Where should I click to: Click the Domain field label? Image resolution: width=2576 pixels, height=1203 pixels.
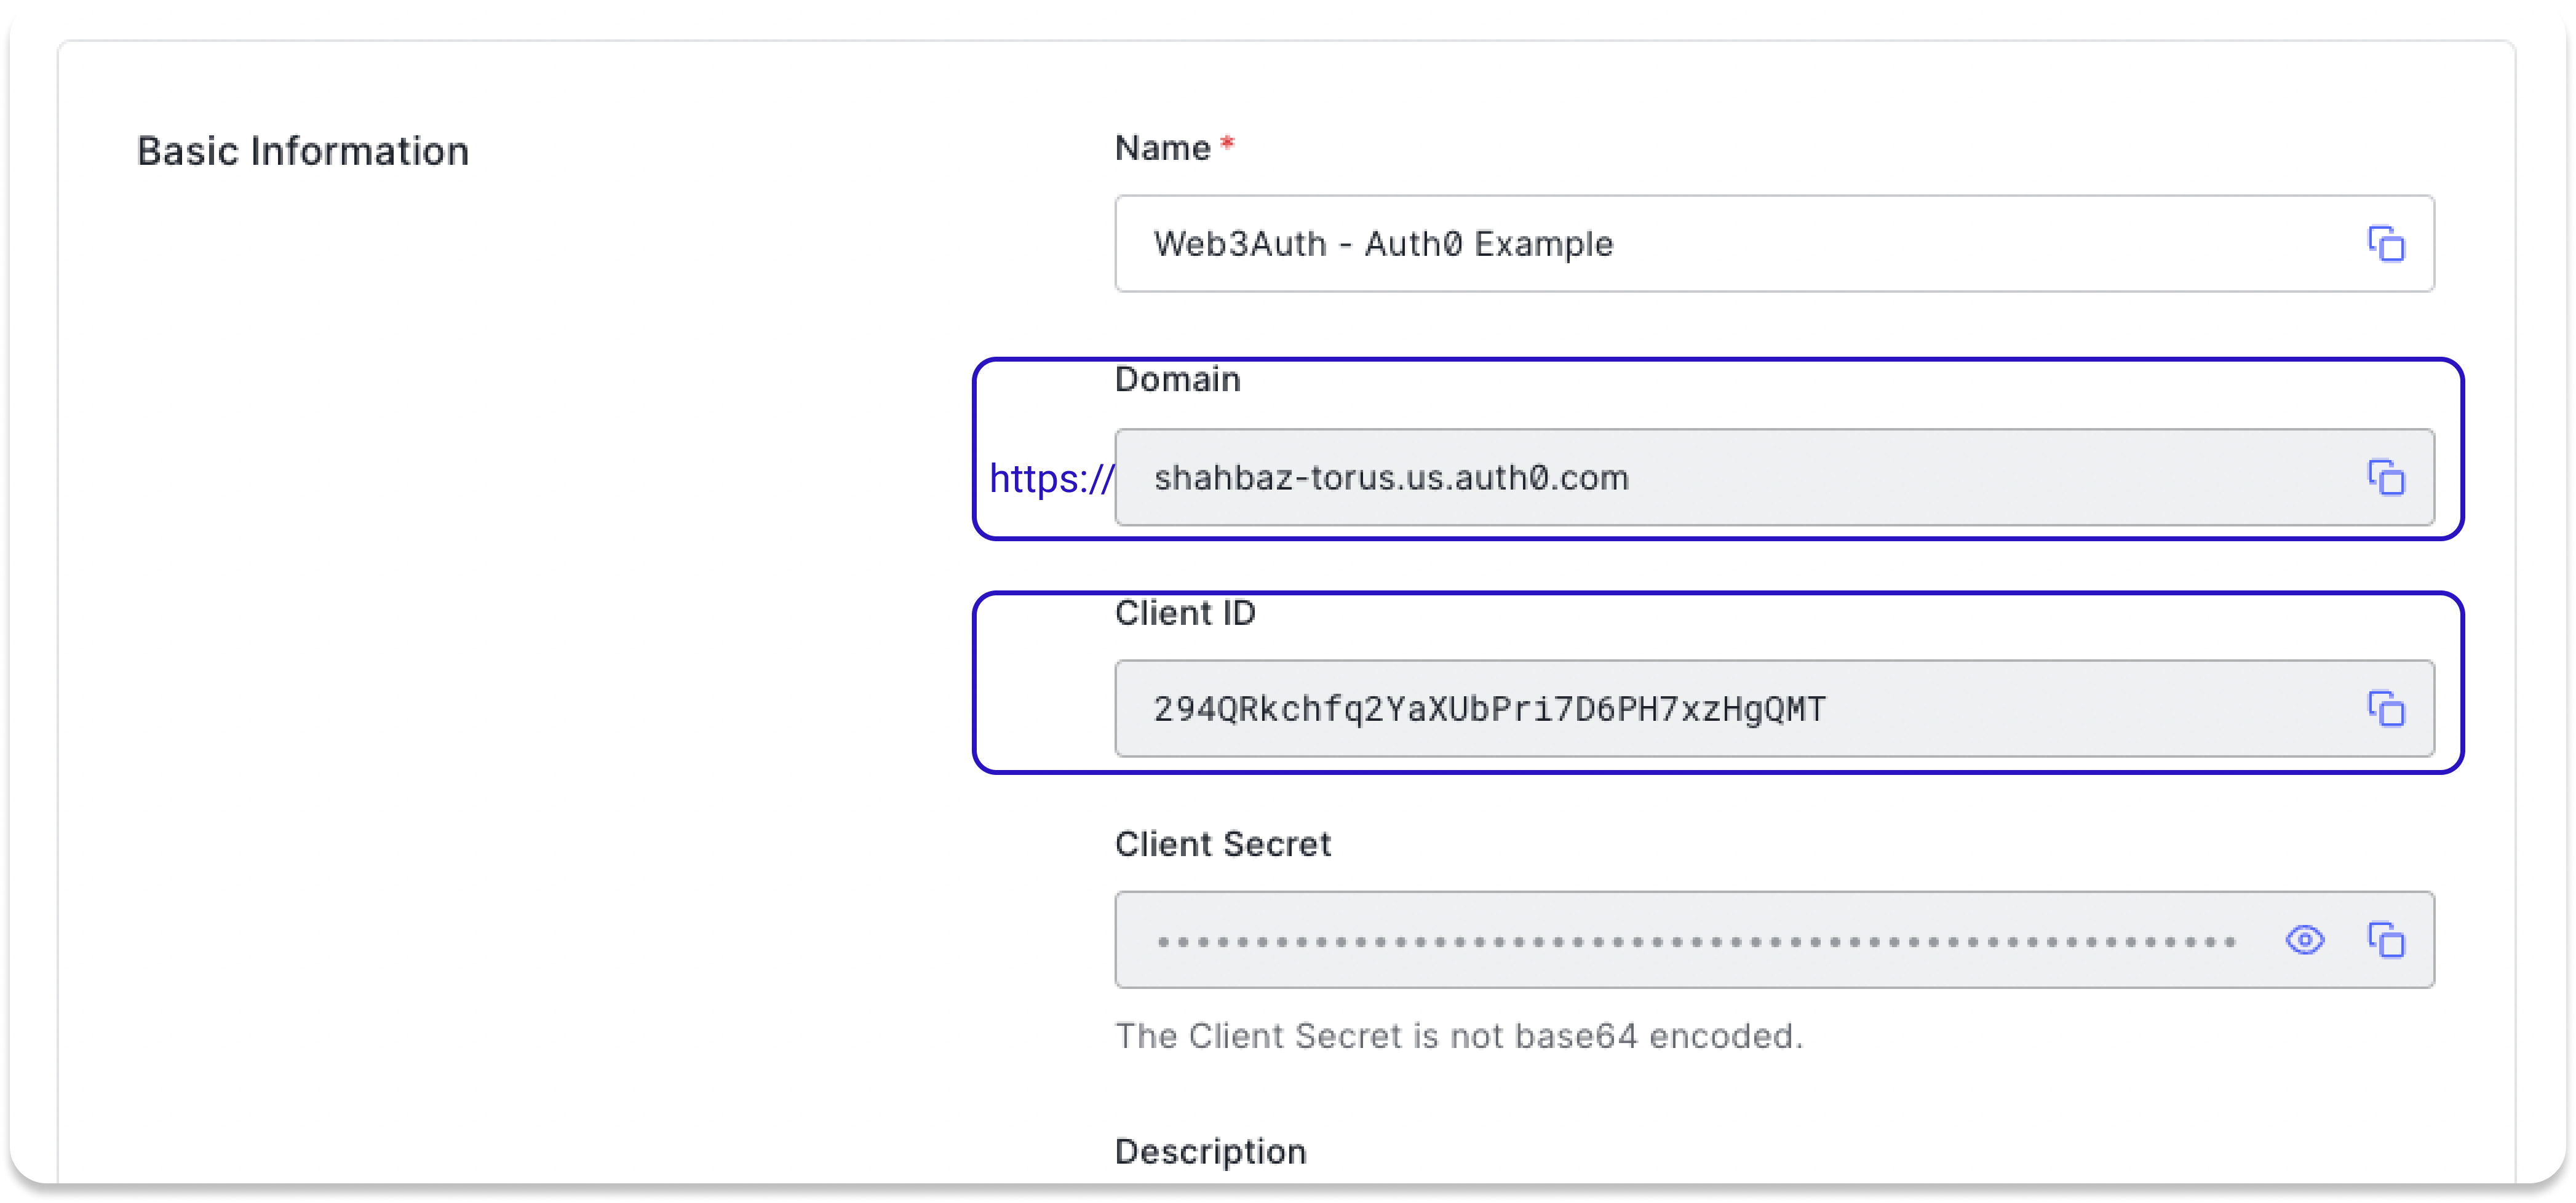point(1177,380)
